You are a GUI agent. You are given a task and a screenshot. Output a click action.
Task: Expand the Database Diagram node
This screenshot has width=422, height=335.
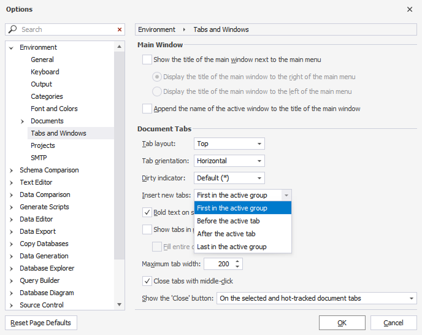click(x=11, y=293)
